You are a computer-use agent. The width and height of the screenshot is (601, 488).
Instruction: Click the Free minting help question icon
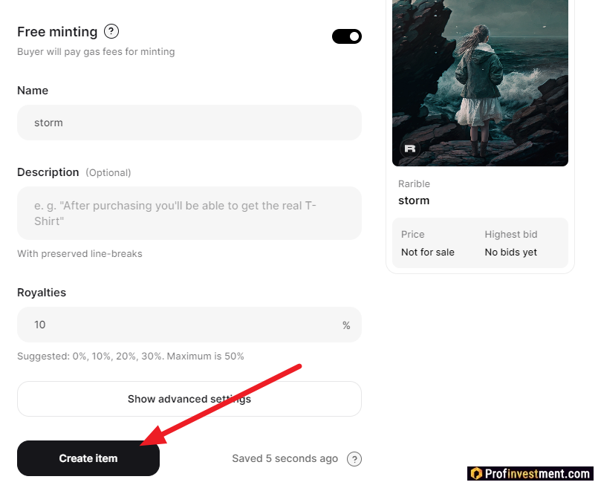pos(111,31)
